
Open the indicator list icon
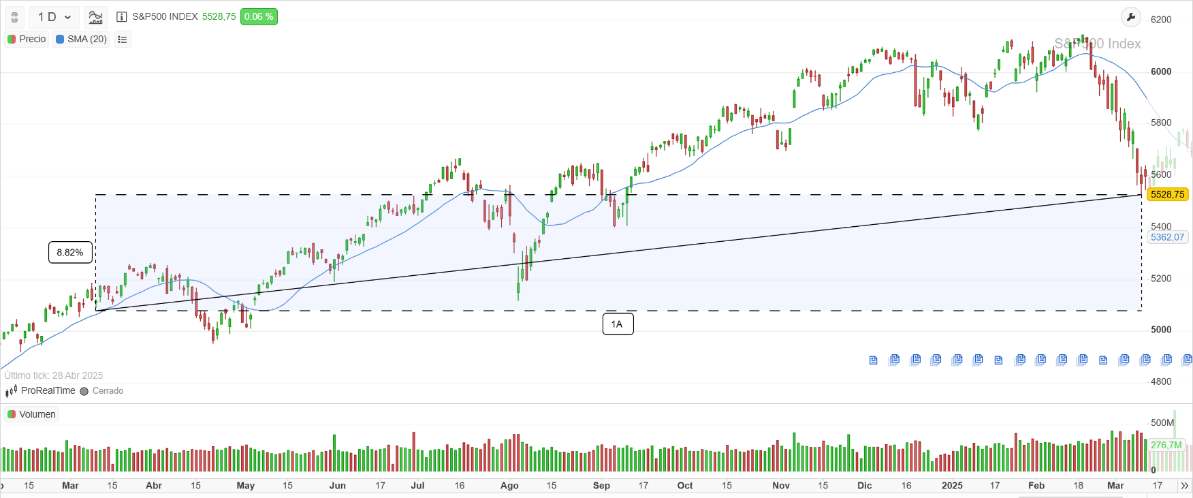tap(122, 40)
